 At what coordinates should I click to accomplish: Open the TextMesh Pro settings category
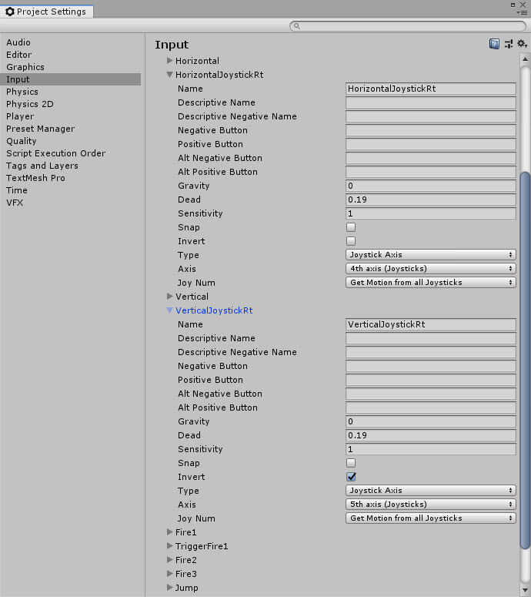pos(35,178)
